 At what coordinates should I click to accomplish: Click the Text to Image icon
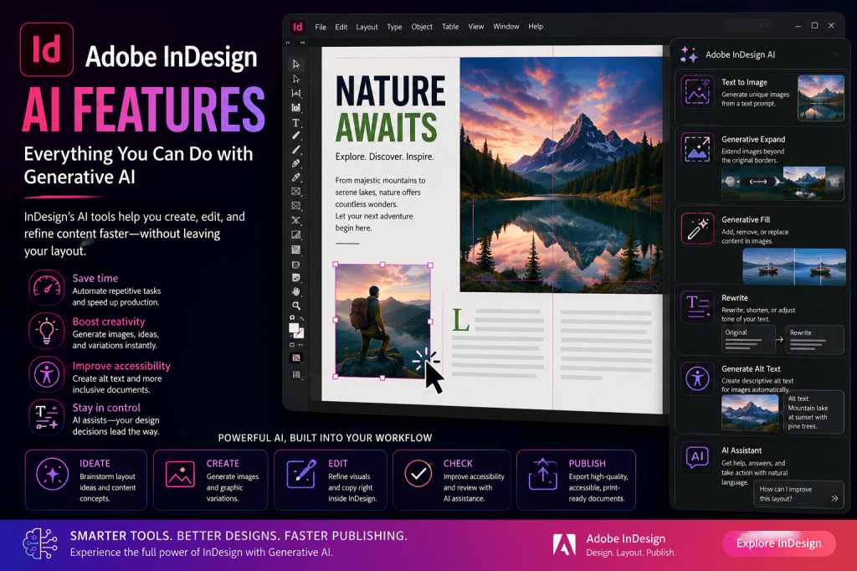pyautogui.click(x=697, y=91)
